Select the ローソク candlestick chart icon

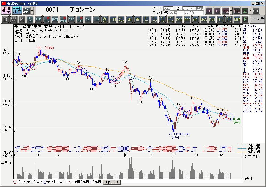point(30,20)
